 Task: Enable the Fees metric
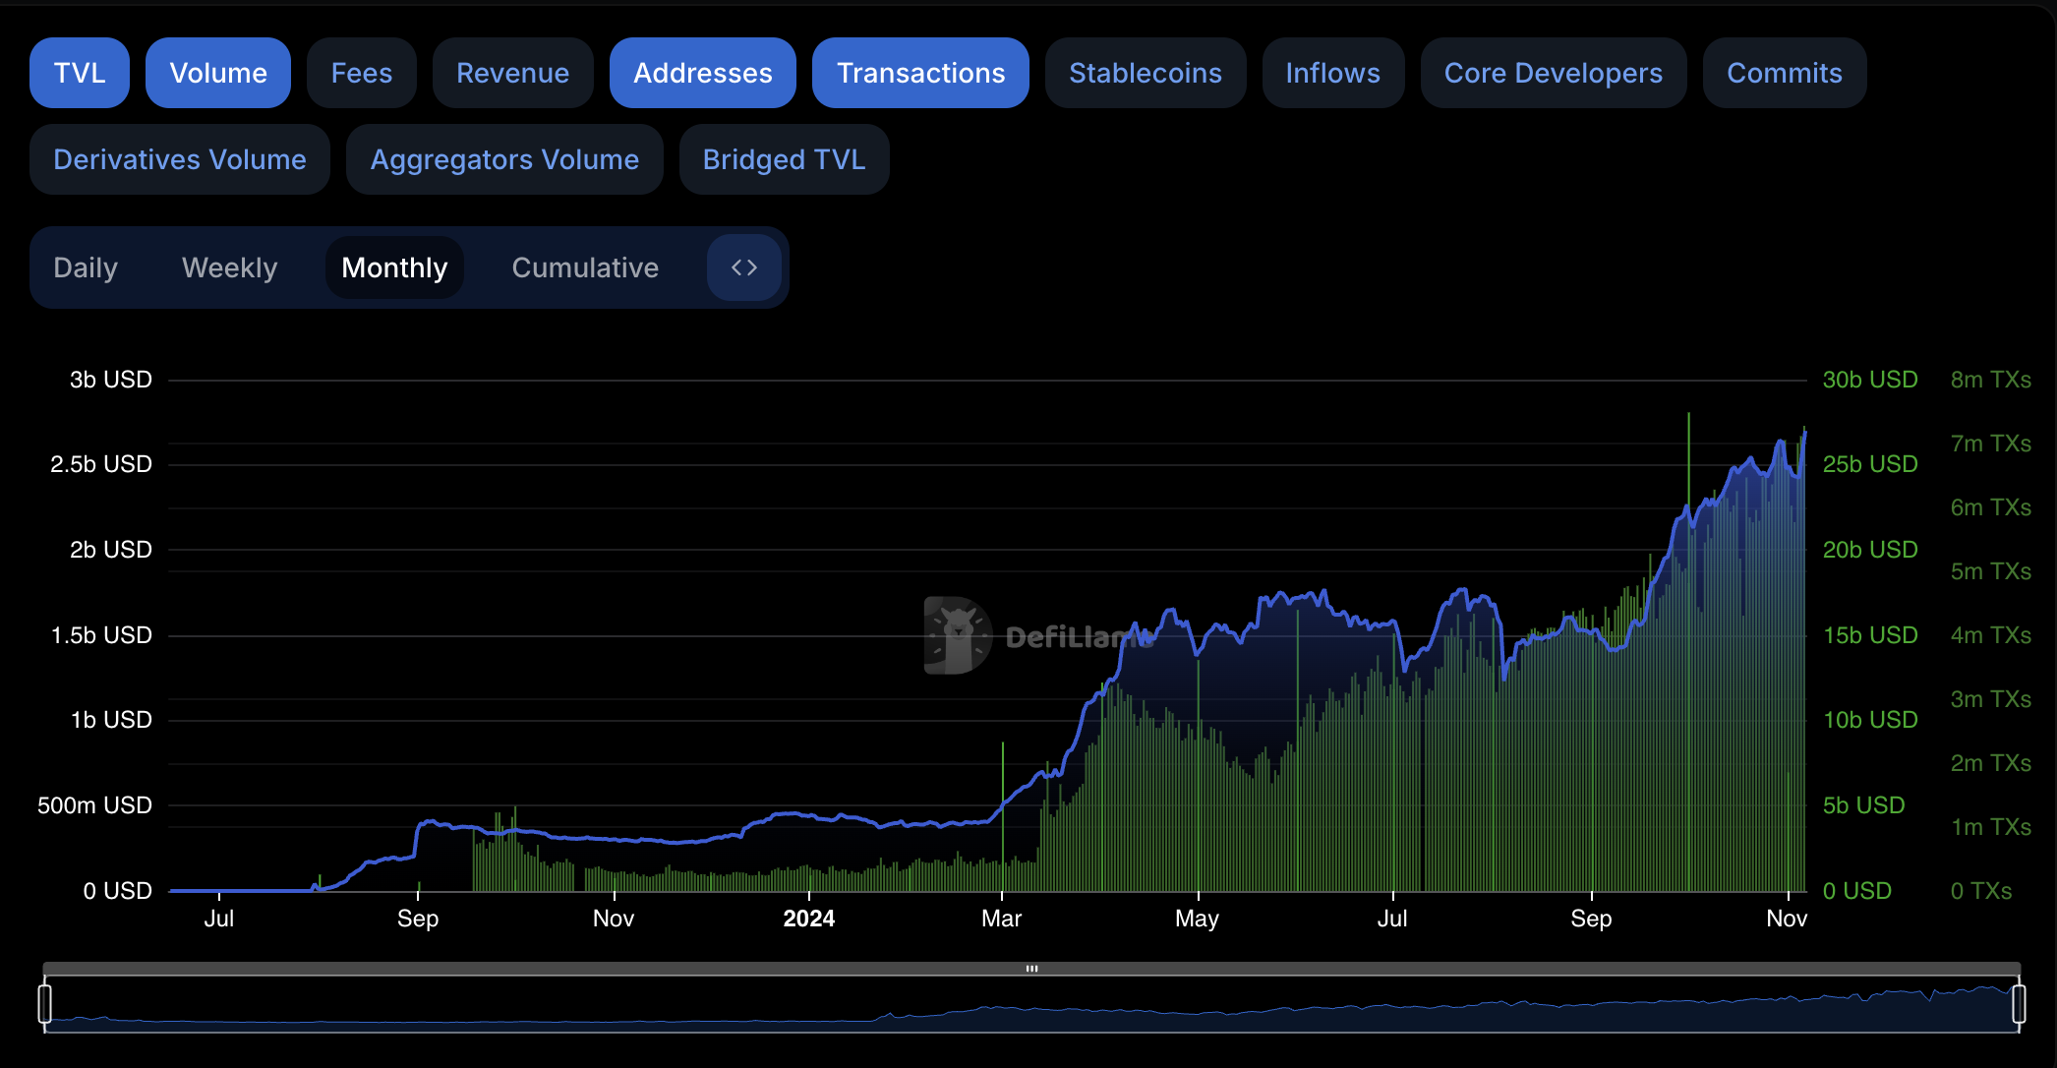362,73
